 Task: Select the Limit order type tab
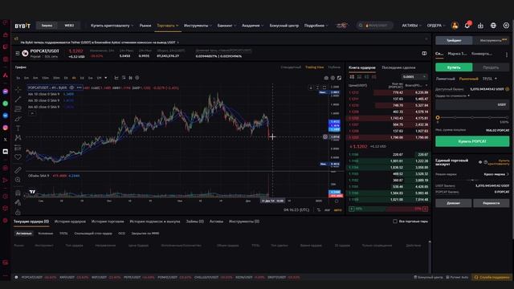[x=445, y=79]
